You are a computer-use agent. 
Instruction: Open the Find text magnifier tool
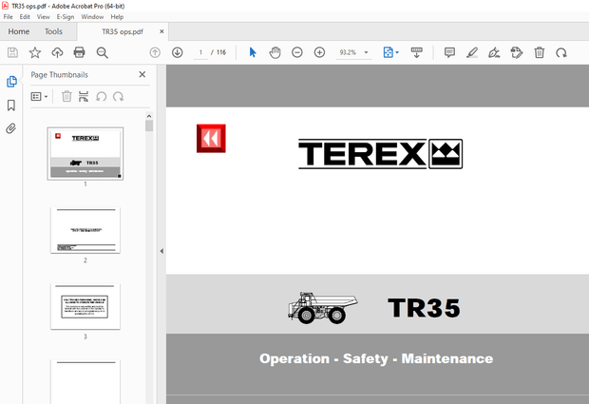103,52
